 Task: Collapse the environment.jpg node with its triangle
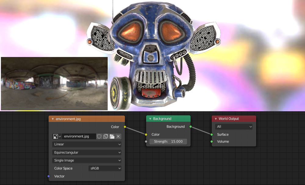[52, 119]
